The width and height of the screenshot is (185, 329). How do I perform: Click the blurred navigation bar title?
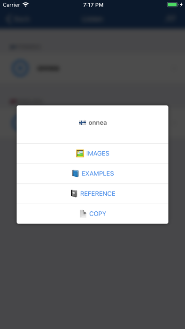coord(92,19)
